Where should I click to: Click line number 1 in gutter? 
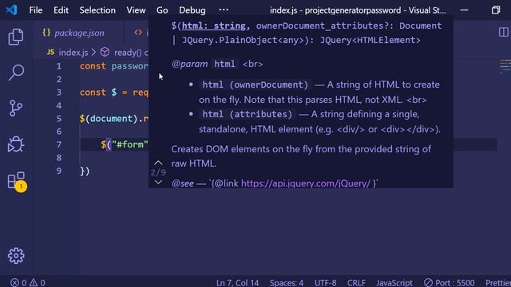(x=58, y=66)
